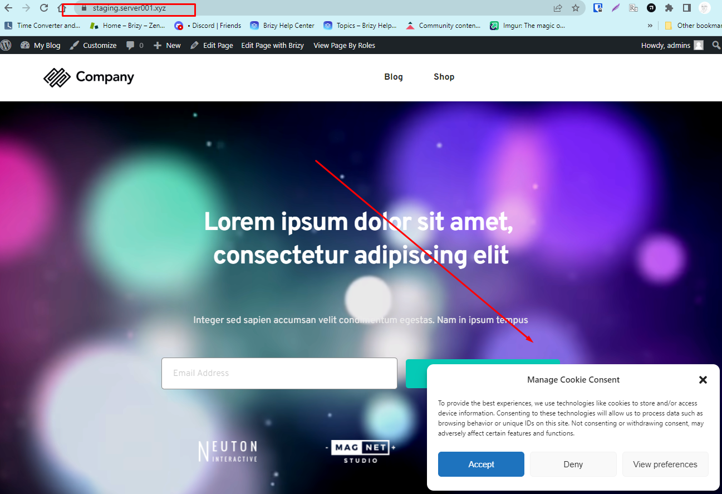Go to the Shop nav link
Screen dimensions: 722x494
pyautogui.click(x=444, y=77)
